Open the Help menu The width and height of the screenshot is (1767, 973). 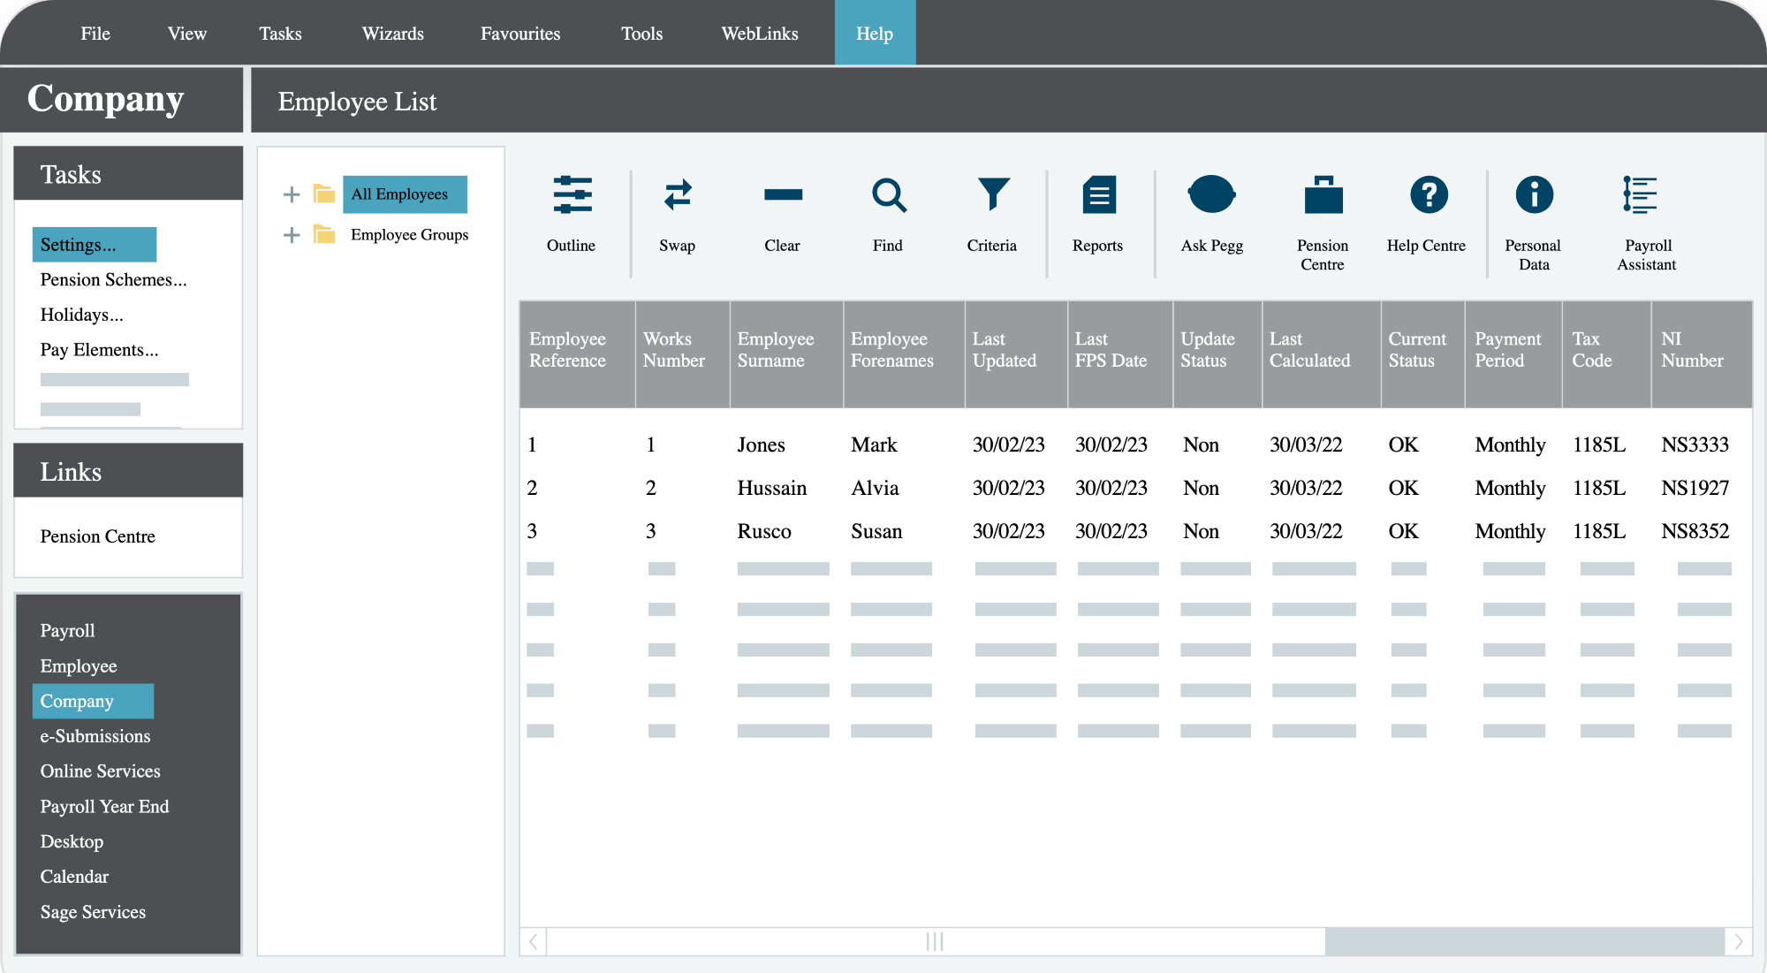(x=875, y=33)
